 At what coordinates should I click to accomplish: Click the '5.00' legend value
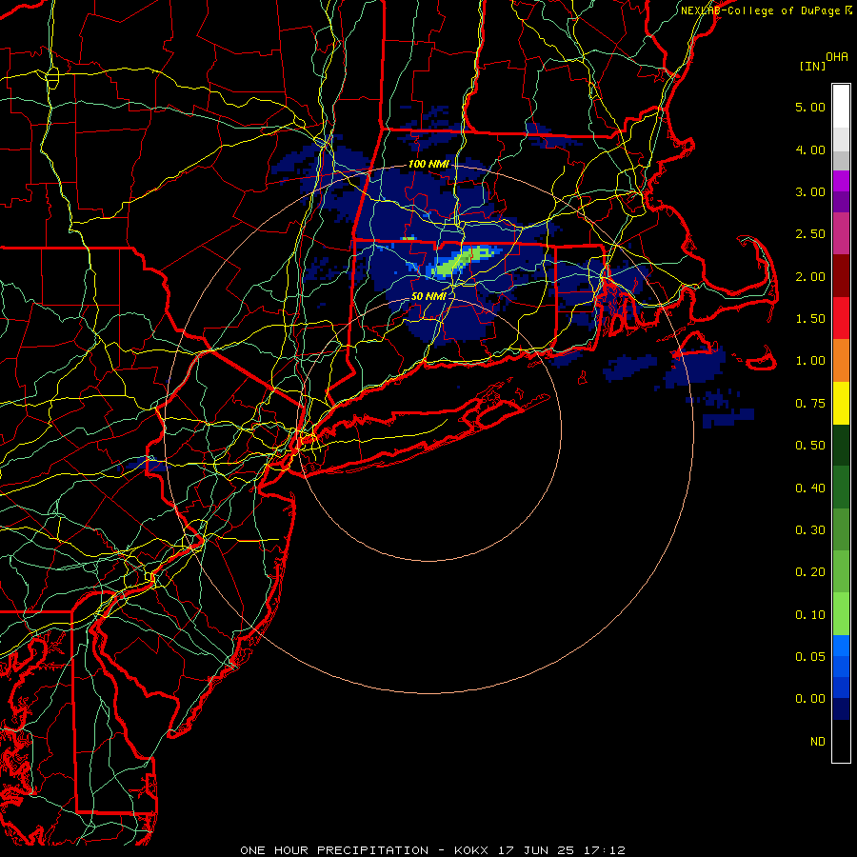tap(810, 107)
